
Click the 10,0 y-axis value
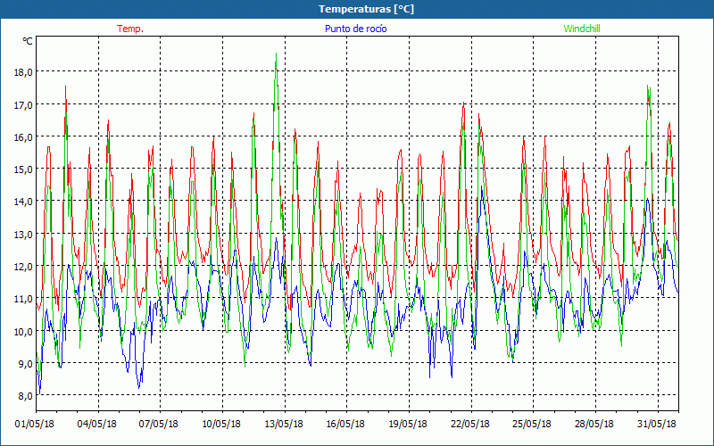click(23, 331)
